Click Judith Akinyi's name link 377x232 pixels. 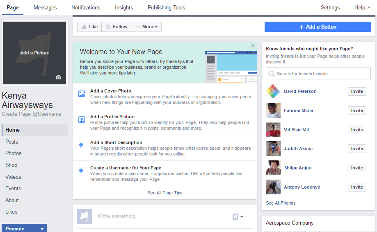[x=298, y=149]
